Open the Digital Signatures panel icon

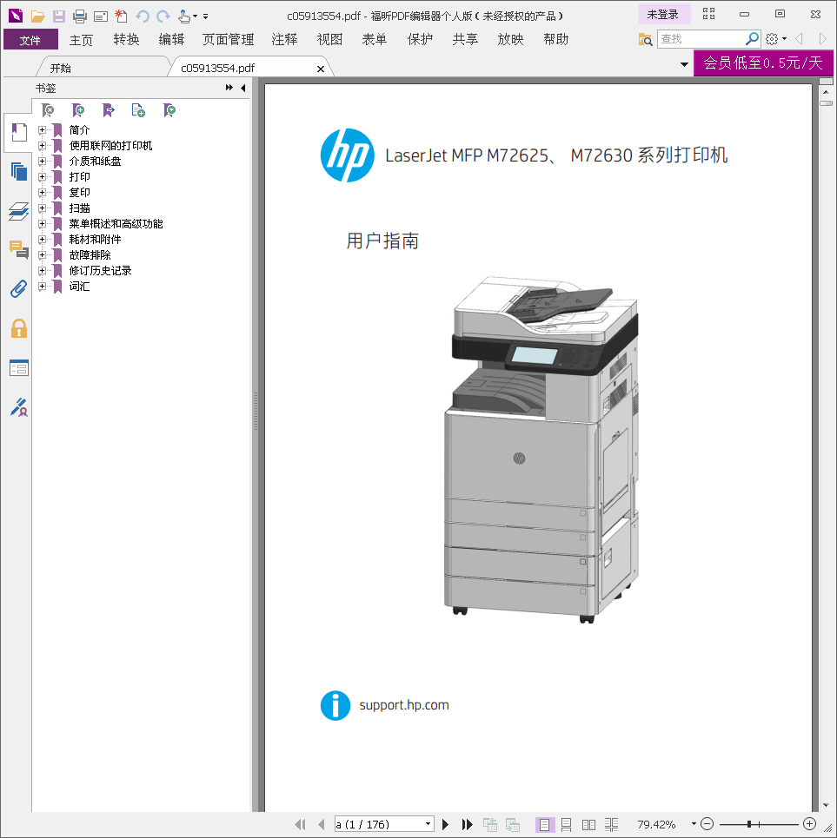(19, 407)
